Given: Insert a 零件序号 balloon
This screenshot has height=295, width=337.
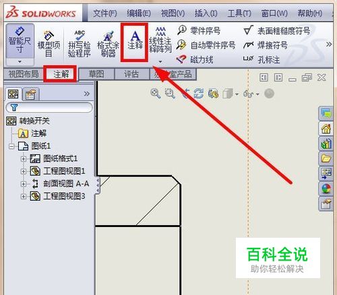Looking at the screenshot, I should (x=199, y=30).
